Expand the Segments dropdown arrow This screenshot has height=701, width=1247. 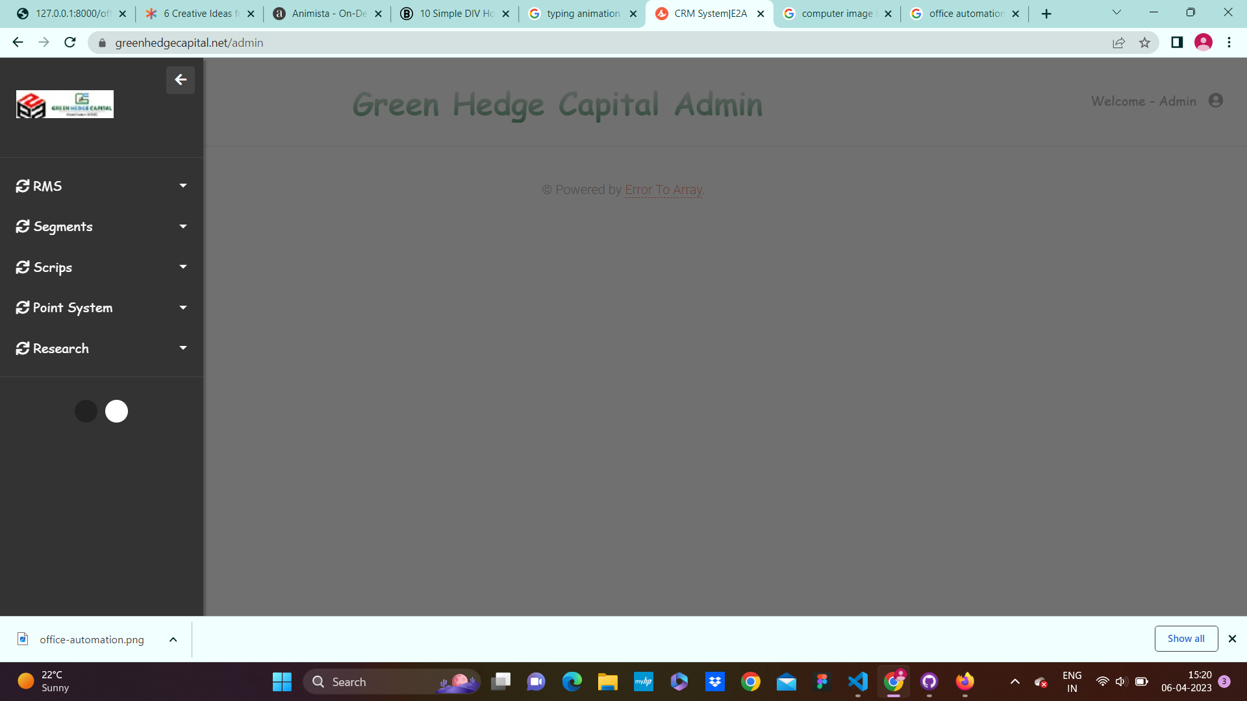coord(183,227)
